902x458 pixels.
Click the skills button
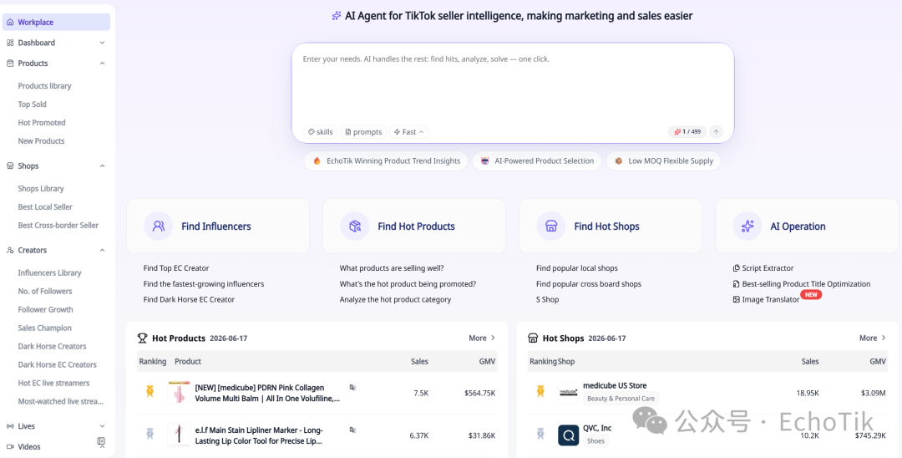(321, 132)
